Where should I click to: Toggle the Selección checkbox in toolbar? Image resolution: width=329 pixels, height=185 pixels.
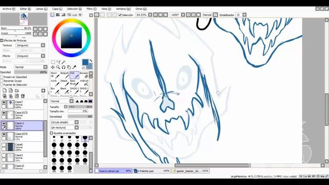point(120,15)
